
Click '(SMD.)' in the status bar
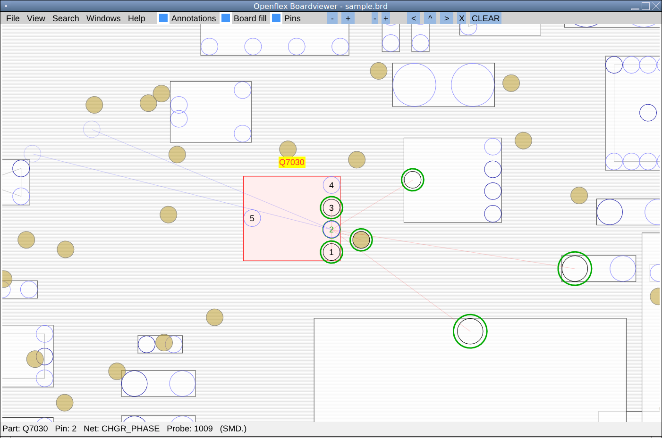233,429
